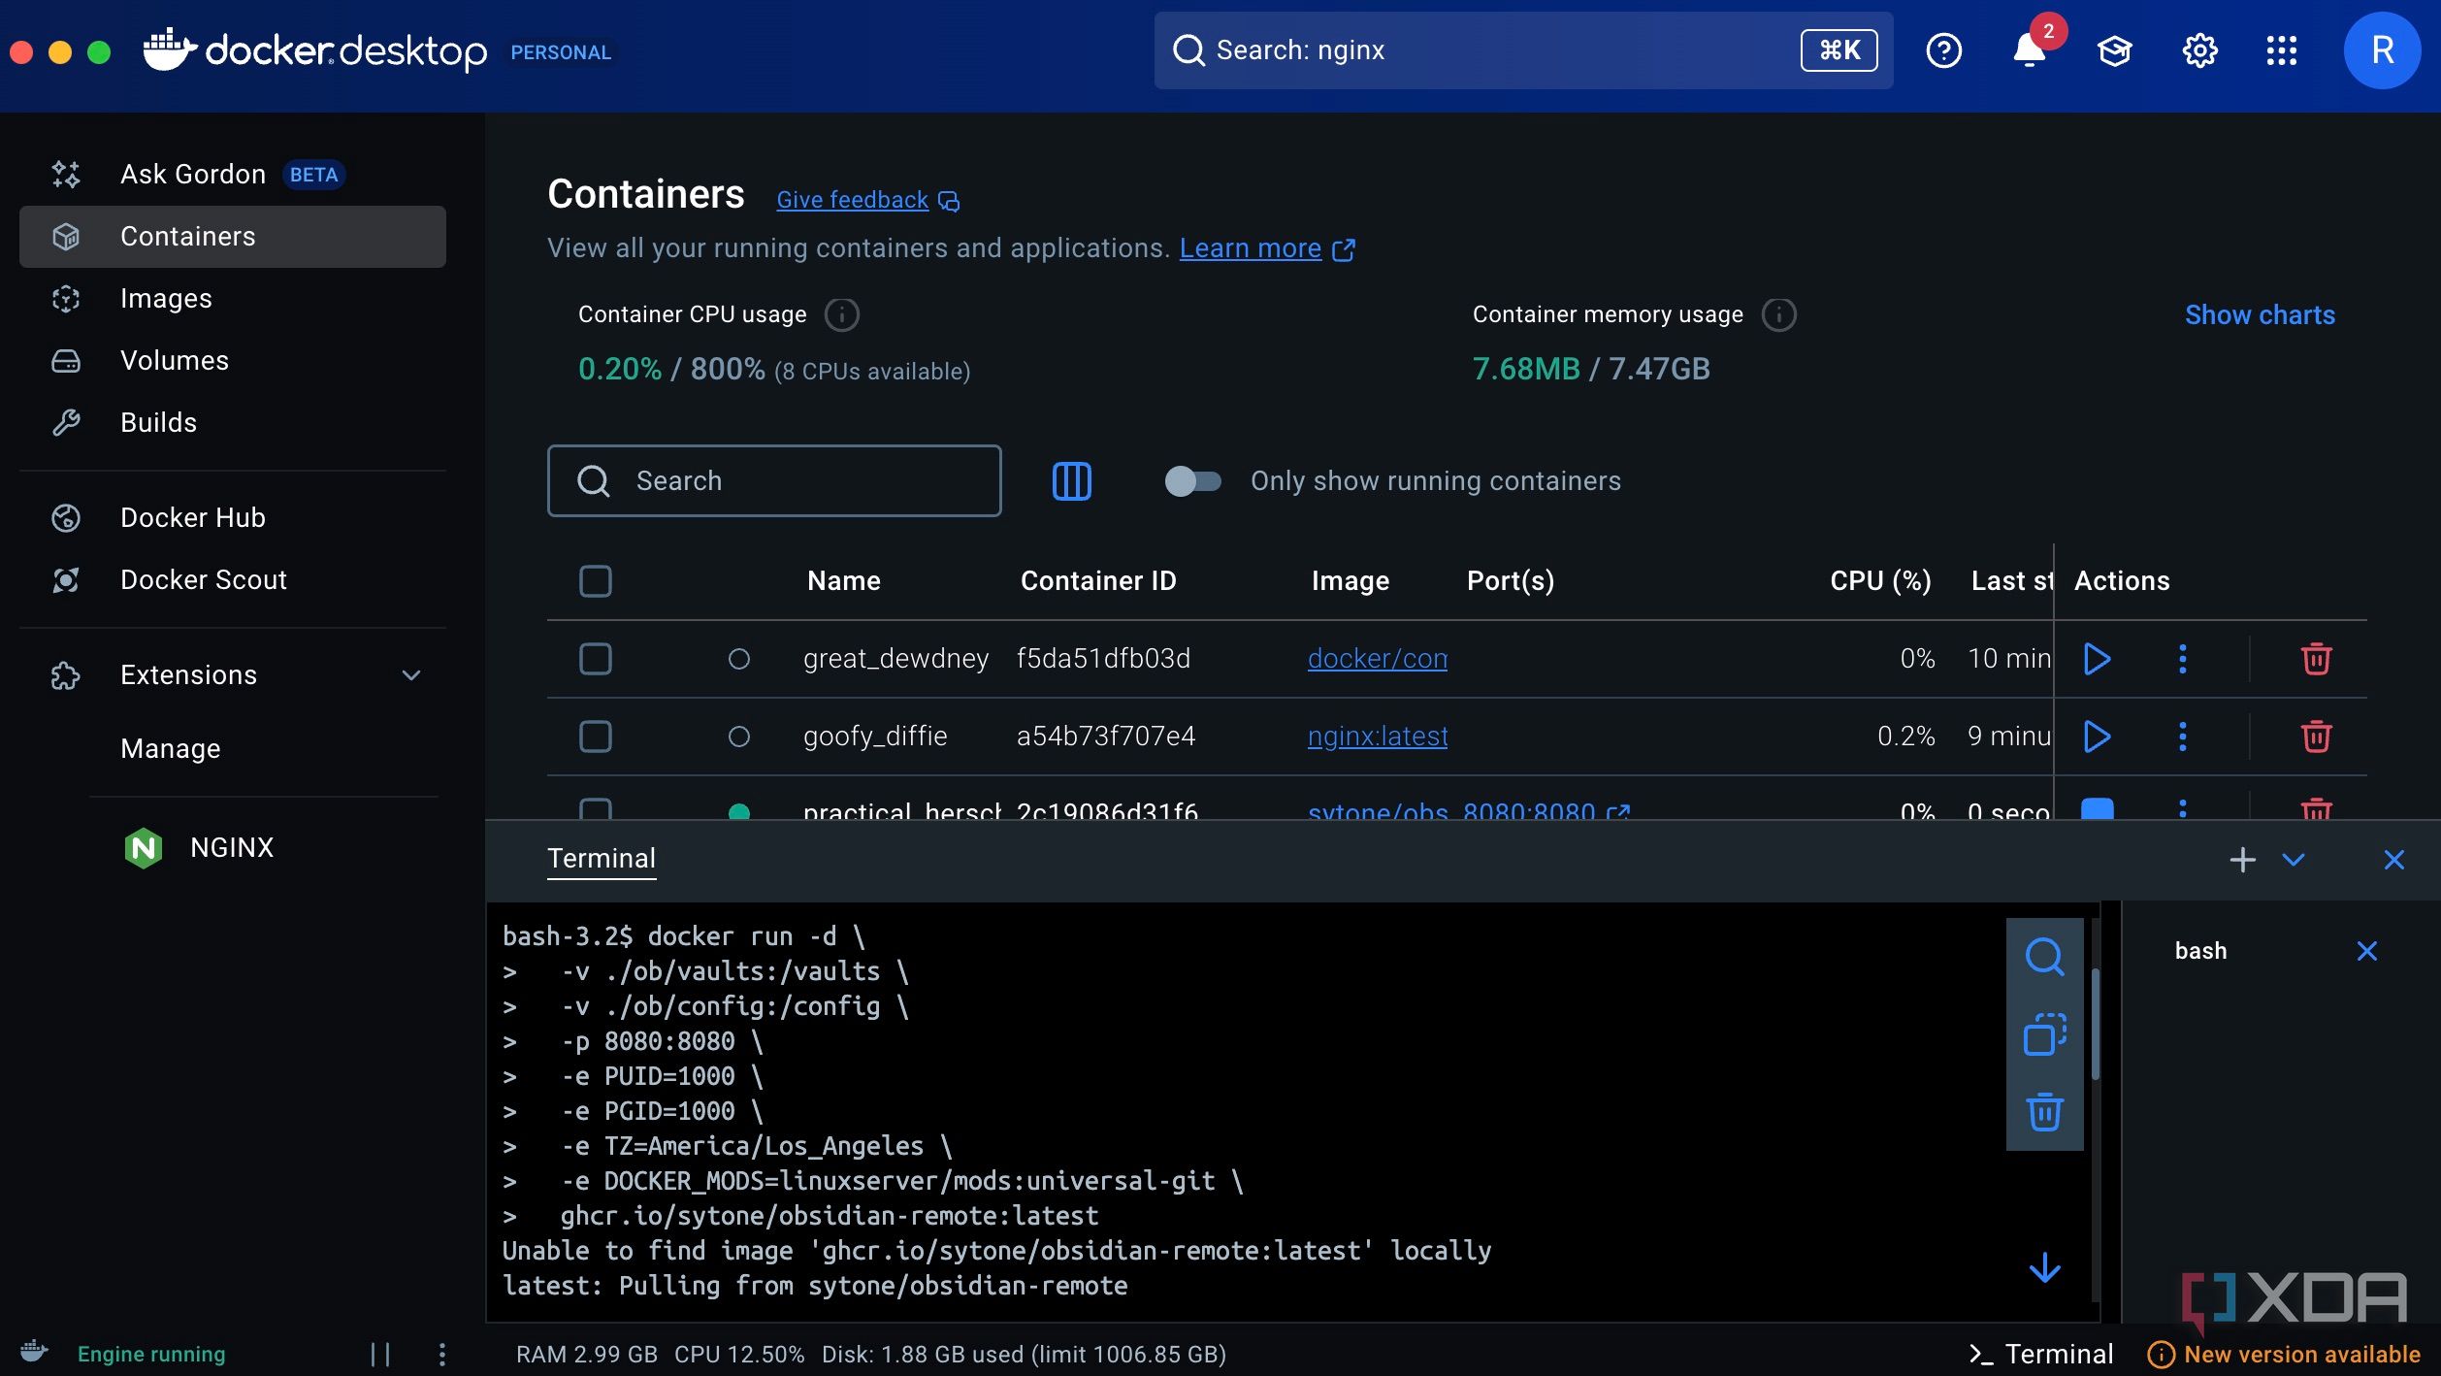Open terminal session dropdown chevron
2441x1376 pixels.
pos(2294,860)
